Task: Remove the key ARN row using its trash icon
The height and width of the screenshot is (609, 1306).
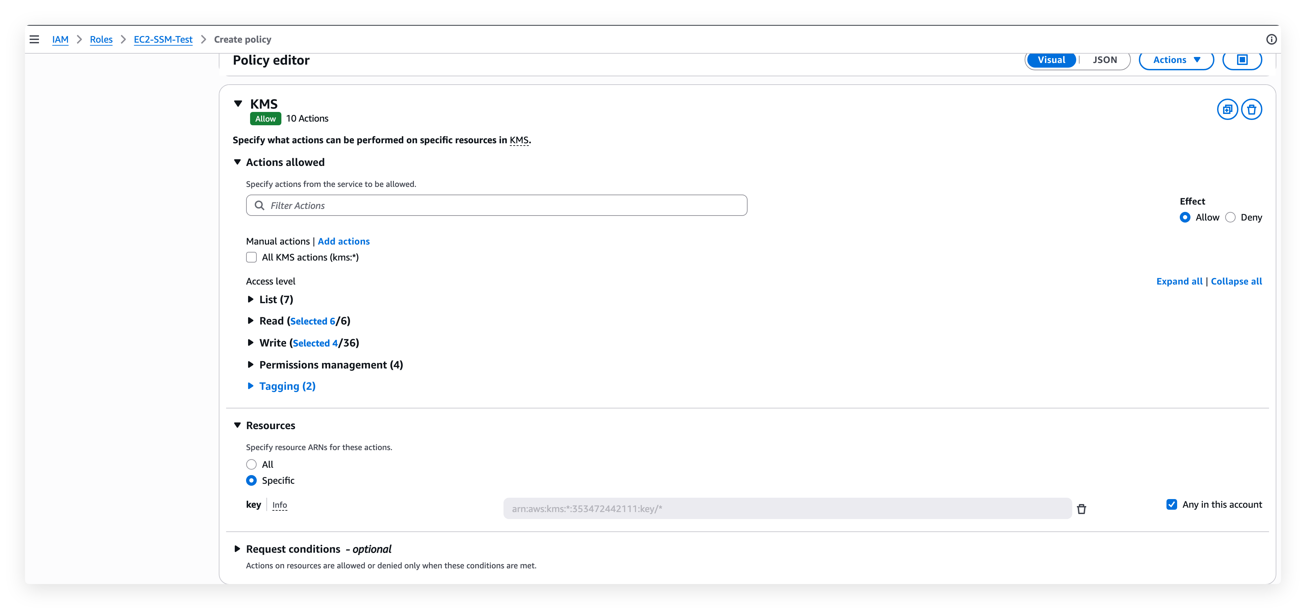Action: pyautogui.click(x=1082, y=509)
